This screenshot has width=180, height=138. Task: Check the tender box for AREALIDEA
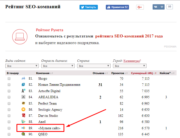[x=9, y=97]
